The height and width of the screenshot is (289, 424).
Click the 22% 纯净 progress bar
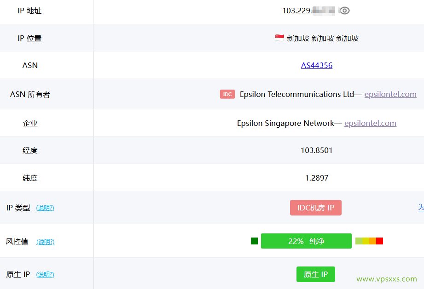tap(306, 241)
